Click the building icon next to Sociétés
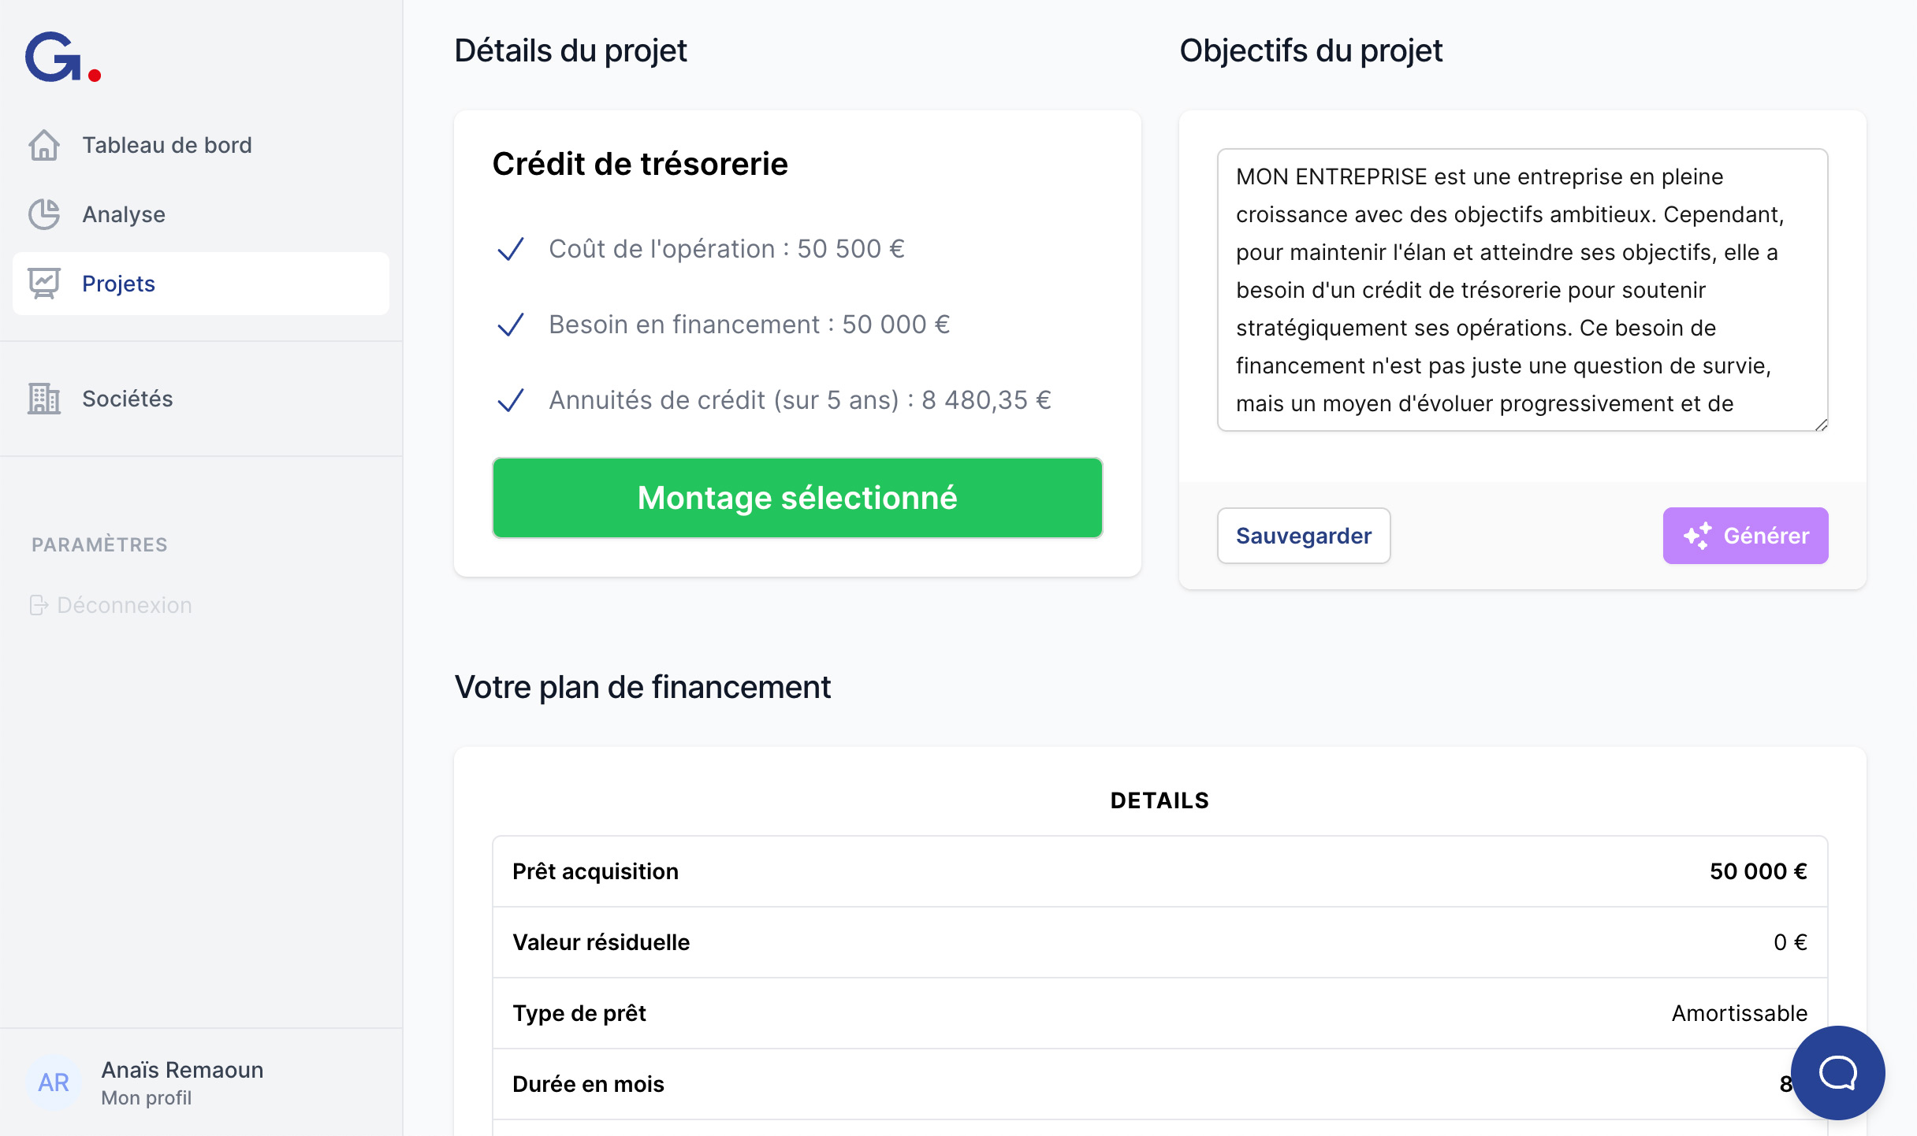 (x=45, y=399)
